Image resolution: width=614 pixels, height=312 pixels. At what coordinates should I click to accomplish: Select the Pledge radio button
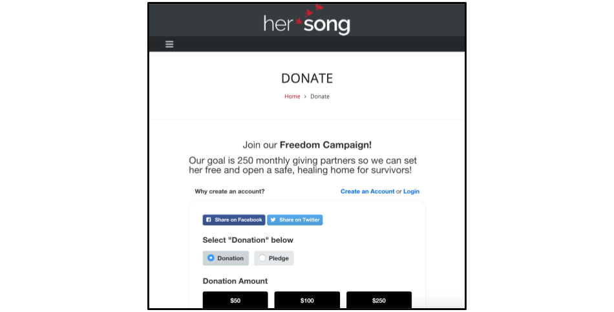tap(262, 258)
